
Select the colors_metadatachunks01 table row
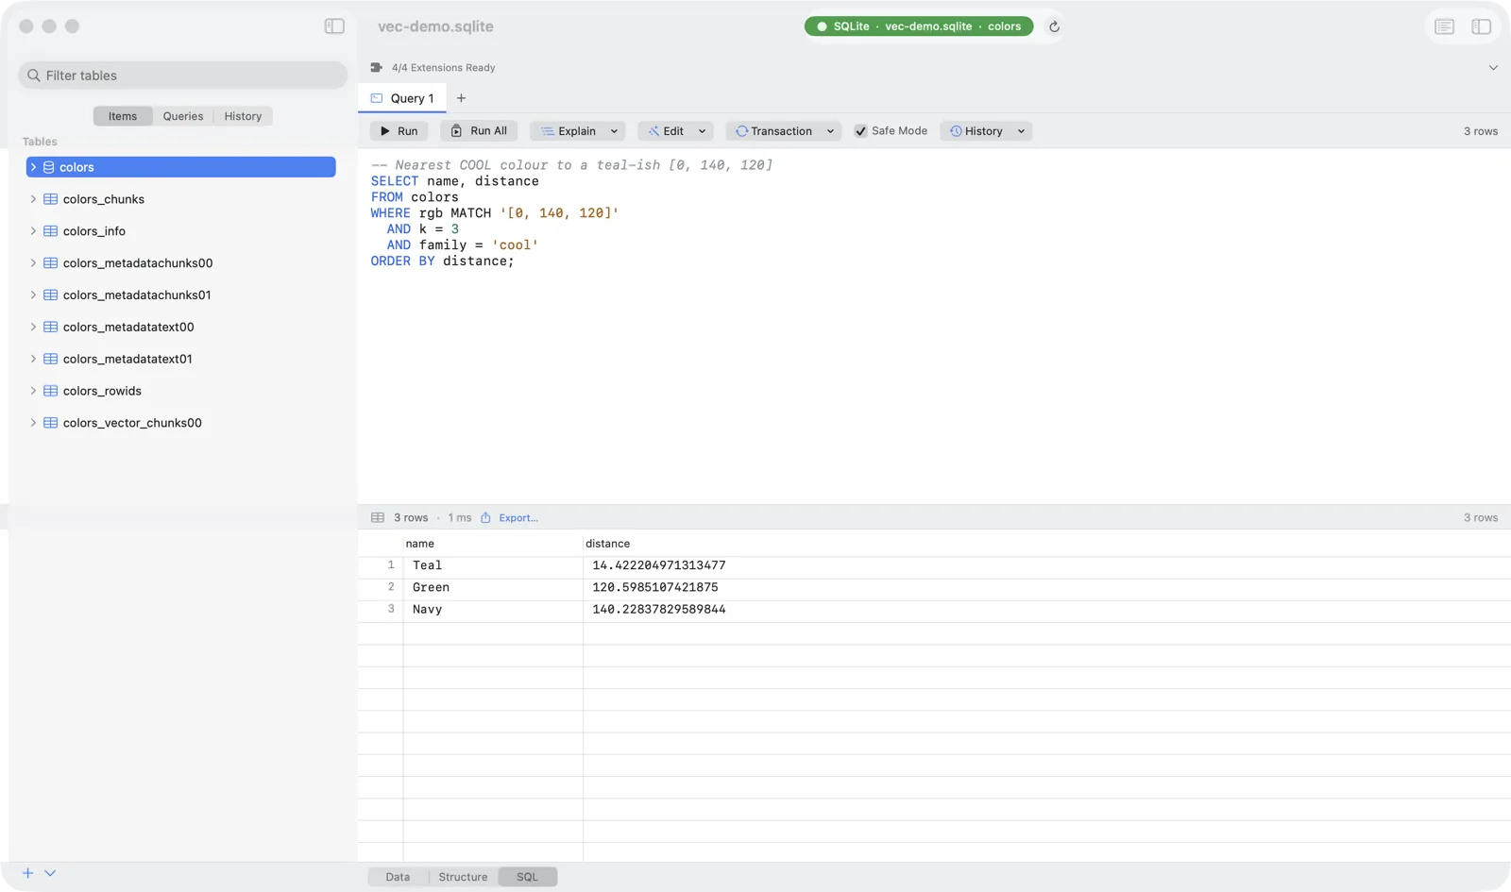pyautogui.click(x=181, y=295)
